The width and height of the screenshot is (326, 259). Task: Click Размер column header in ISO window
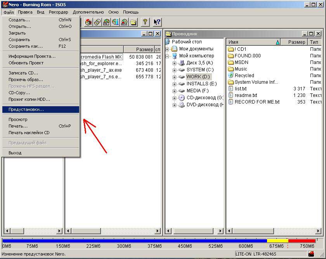coord(139,49)
